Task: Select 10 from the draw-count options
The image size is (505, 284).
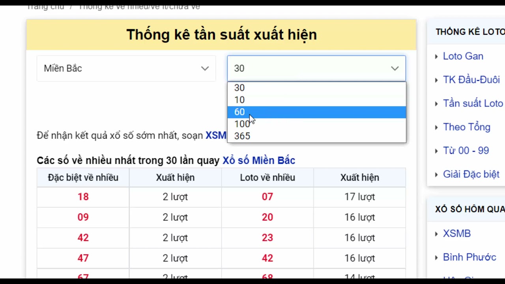Action: click(x=239, y=99)
